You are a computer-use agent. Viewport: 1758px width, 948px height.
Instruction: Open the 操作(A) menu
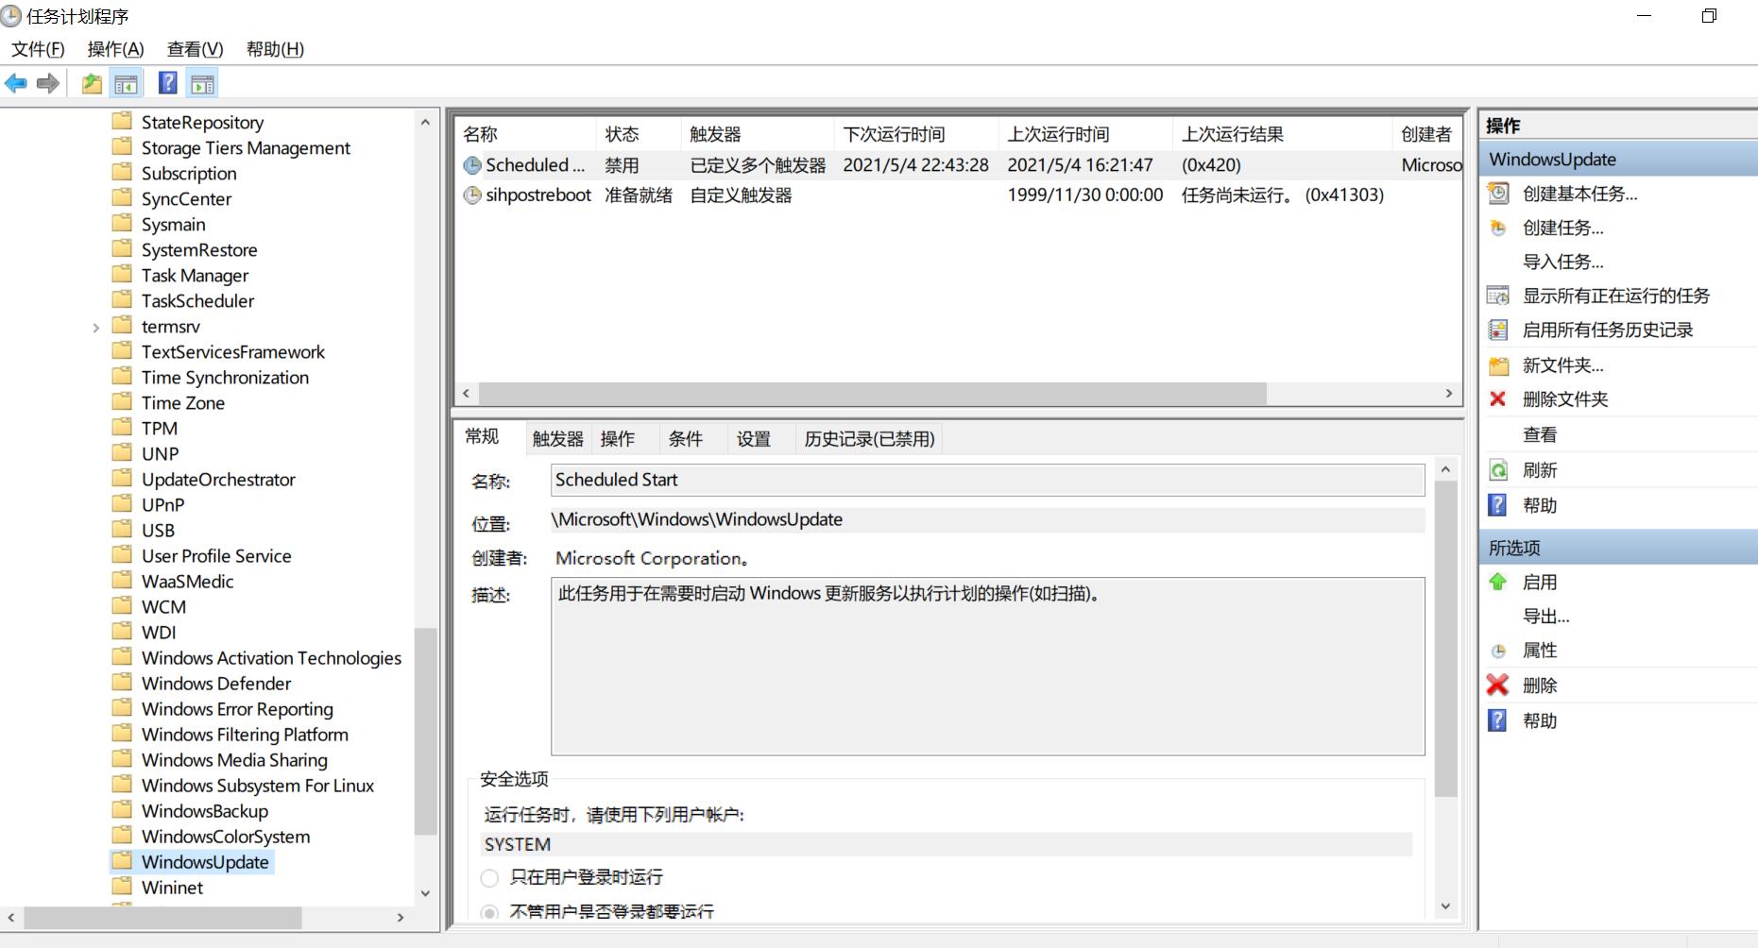(114, 49)
